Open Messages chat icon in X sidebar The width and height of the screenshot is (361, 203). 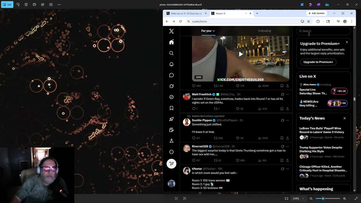click(x=171, y=75)
